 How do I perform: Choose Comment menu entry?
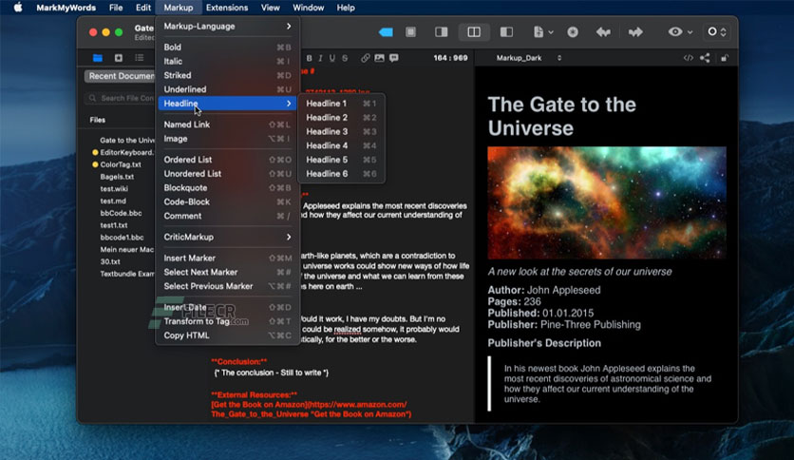pos(227,216)
